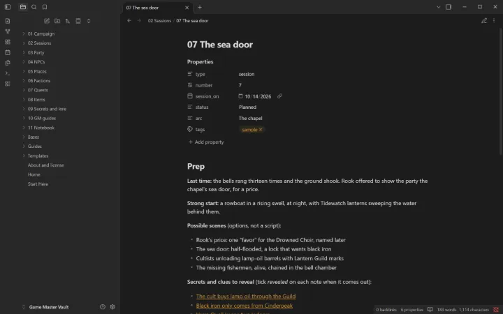This screenshot has width=503, height=314.
Task: Click the 07 The sea door breadcrumb
Action: coord(192,20)
